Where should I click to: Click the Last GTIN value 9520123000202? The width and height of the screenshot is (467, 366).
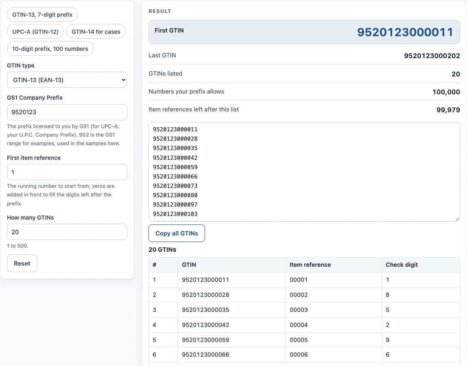click(x=432, y=56)
